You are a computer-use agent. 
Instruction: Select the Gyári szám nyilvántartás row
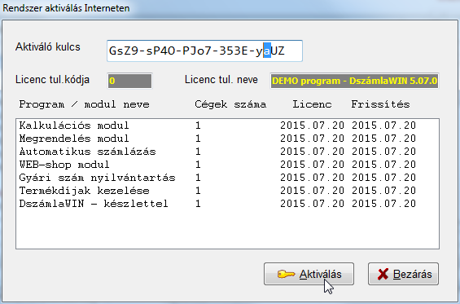click(x=227, y=178)
